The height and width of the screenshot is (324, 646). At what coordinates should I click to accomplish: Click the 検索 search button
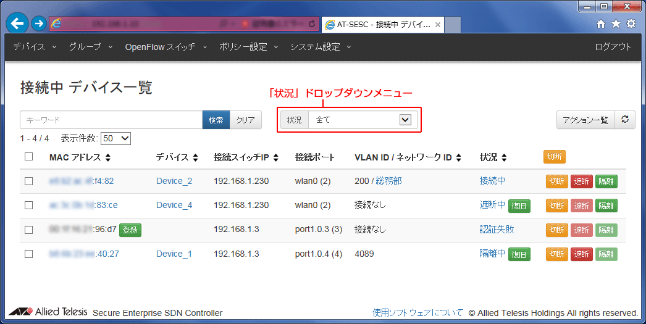216,120
